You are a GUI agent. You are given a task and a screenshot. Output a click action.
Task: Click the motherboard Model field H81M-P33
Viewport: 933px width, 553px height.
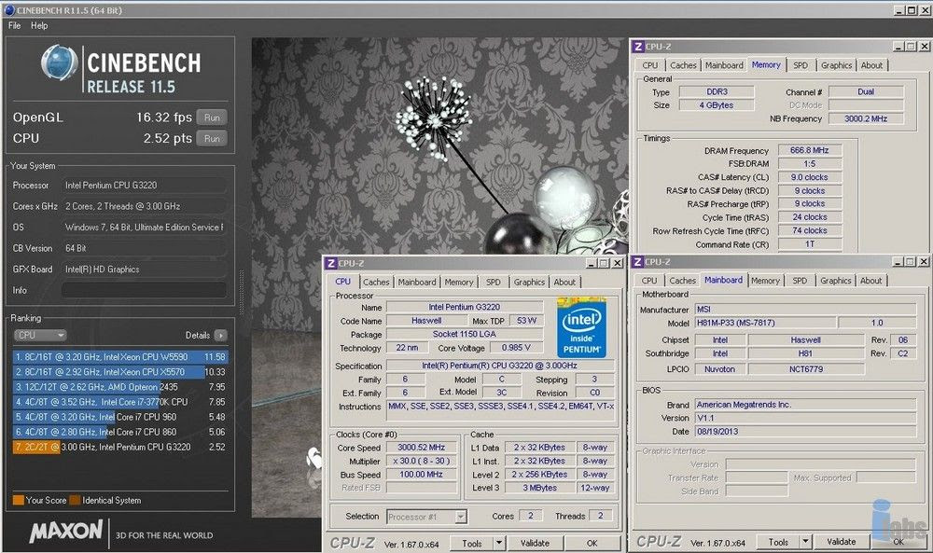(x=766, y=323)
